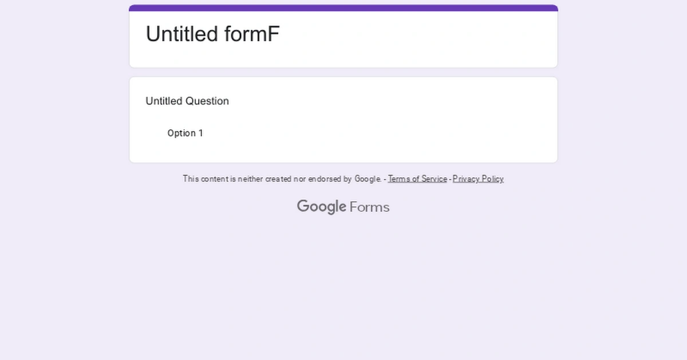The width and height of the screenshot is (687, 360).
Task: Click the form header area
Action: pyautogui.click(x=343, y=37)
